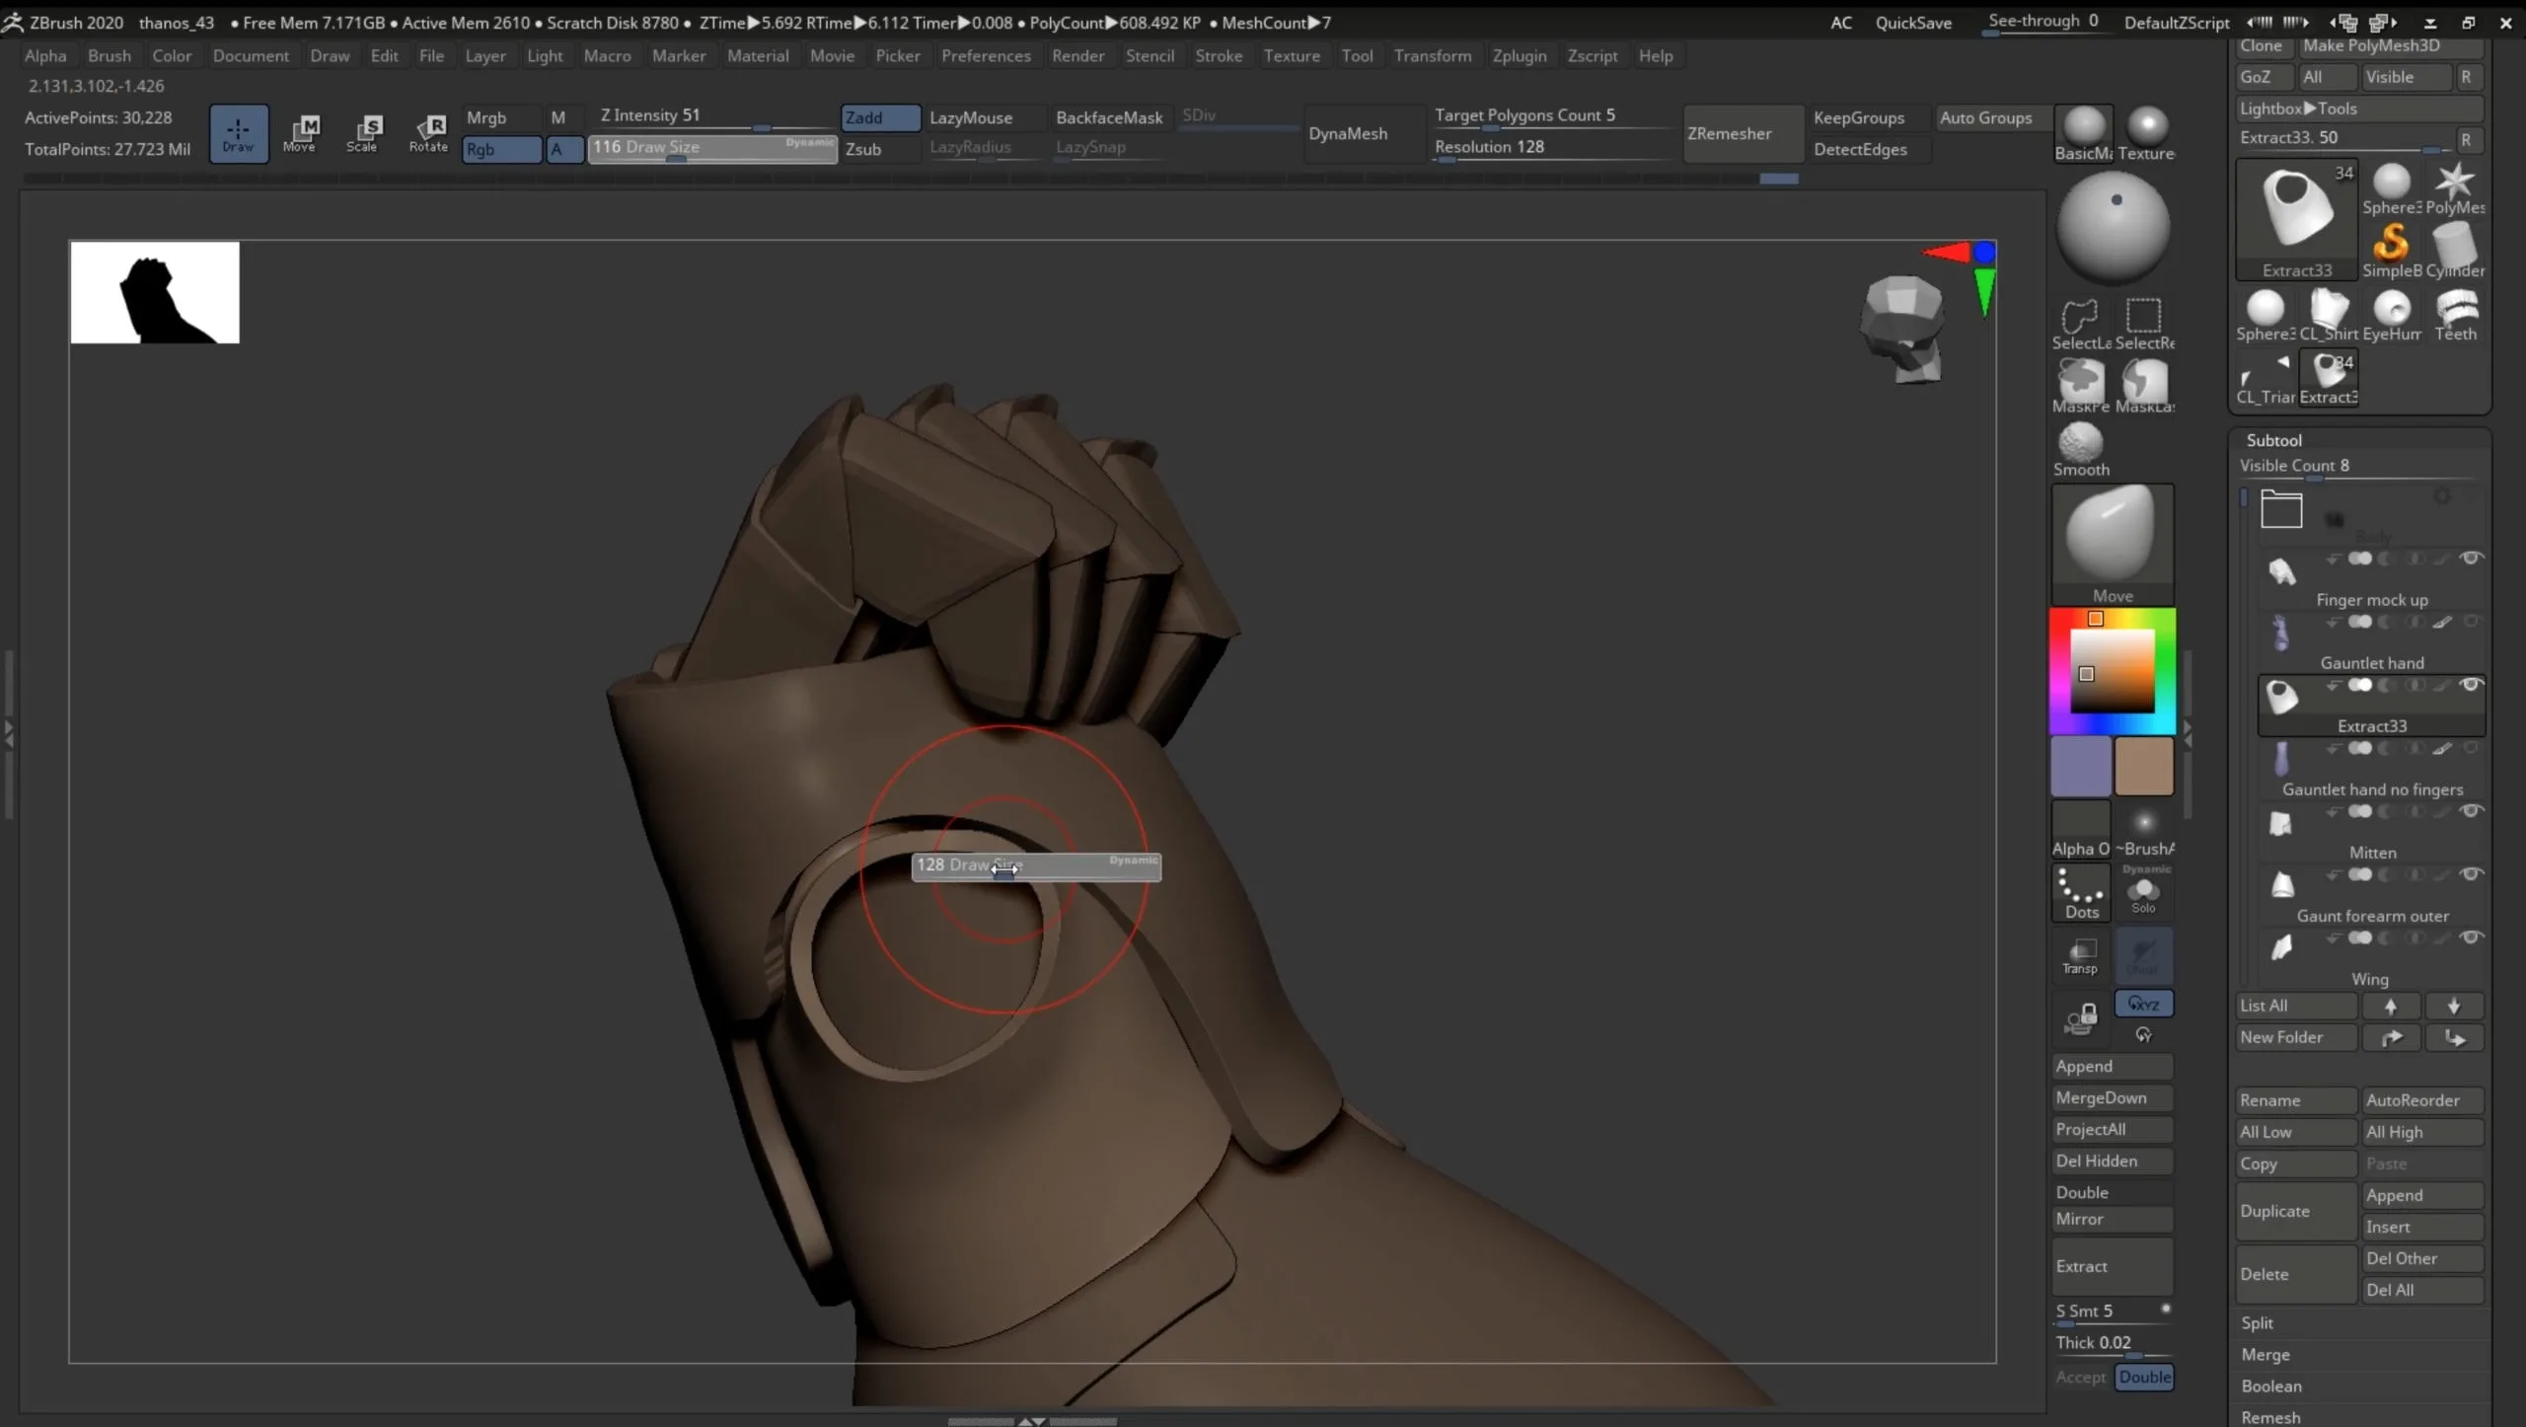The width and height of the screenshot is (2526, 1427).
Task: Select the CL_Shirt tool icon
Action: 2329,315
